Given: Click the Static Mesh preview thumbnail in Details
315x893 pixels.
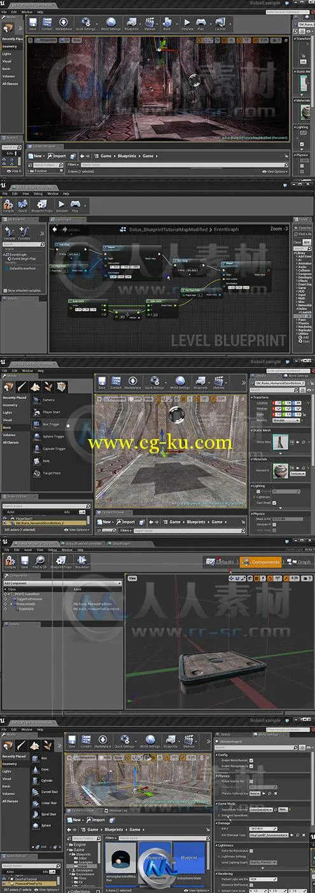Looking at the screenshot, I should coord(280,442).
